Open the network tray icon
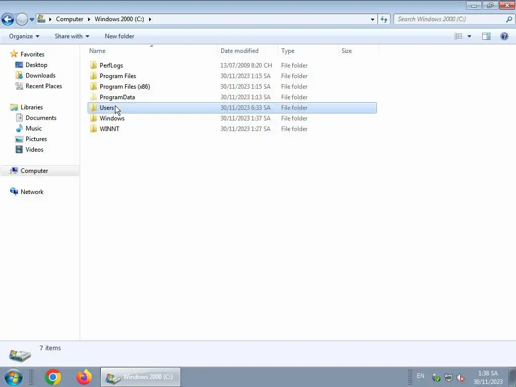Viewport: 516px width, 387px height. coord(448,377)
